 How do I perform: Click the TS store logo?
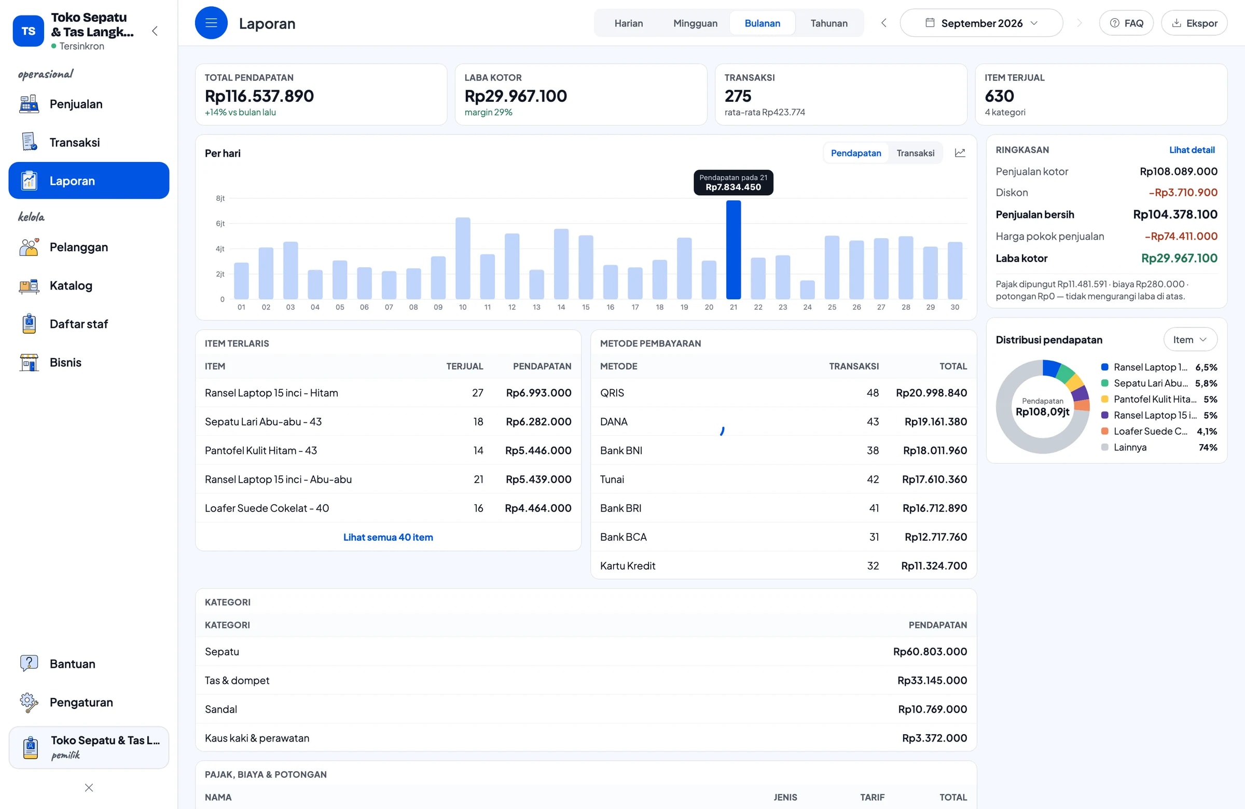pyautogui.click(x=28, y=31)
